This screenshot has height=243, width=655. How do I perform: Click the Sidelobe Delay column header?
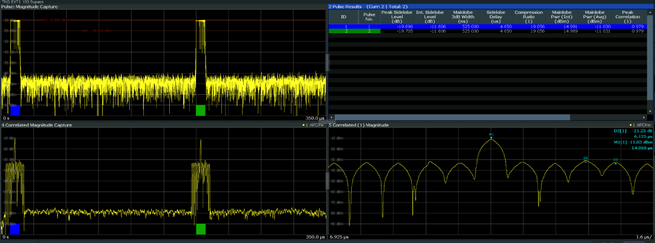(495, 16)
